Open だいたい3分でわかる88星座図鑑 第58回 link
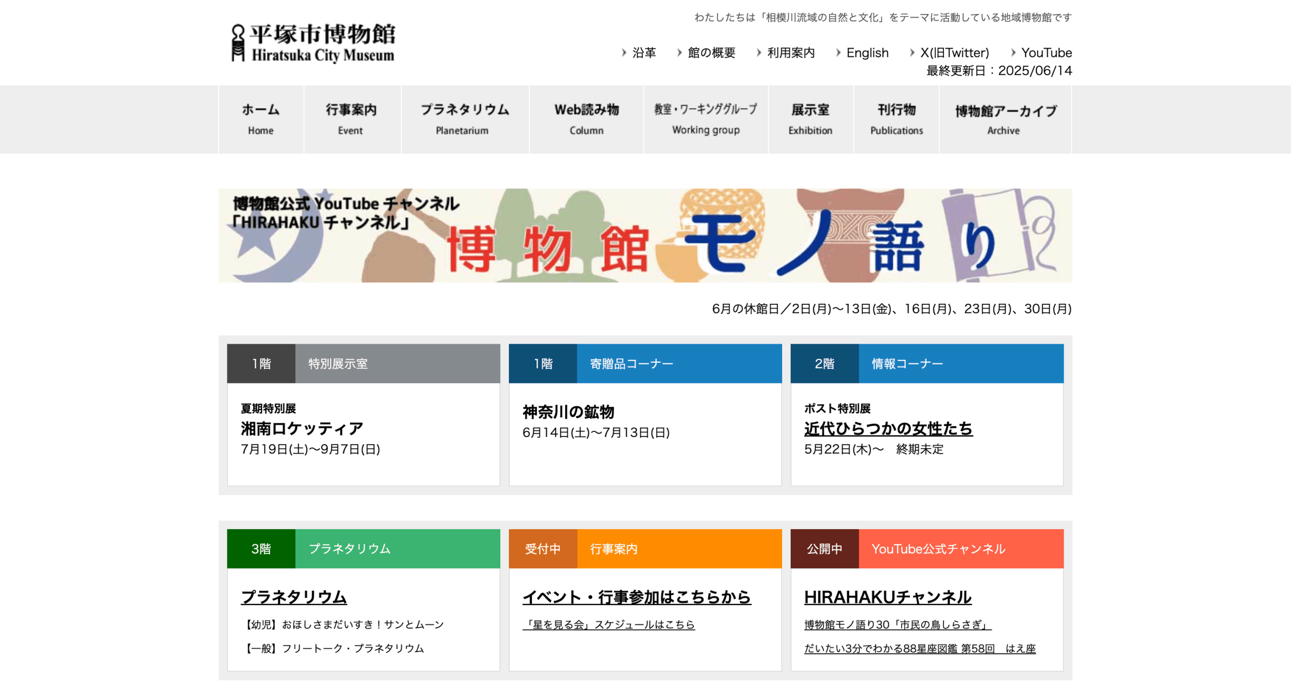The height and width of the screenshot is (699, 1291). click(x=919, y=648)
